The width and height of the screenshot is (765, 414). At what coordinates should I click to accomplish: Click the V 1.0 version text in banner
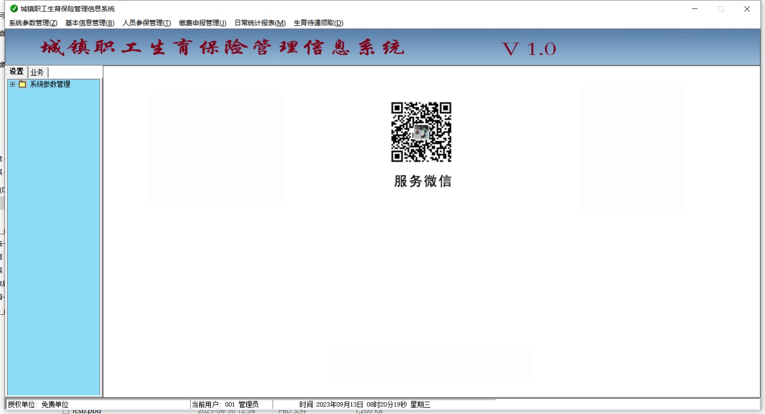pos(529,49)
